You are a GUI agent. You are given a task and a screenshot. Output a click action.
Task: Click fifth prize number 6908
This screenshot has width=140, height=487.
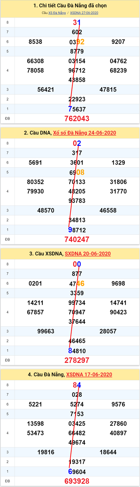(x=77, y=172)
